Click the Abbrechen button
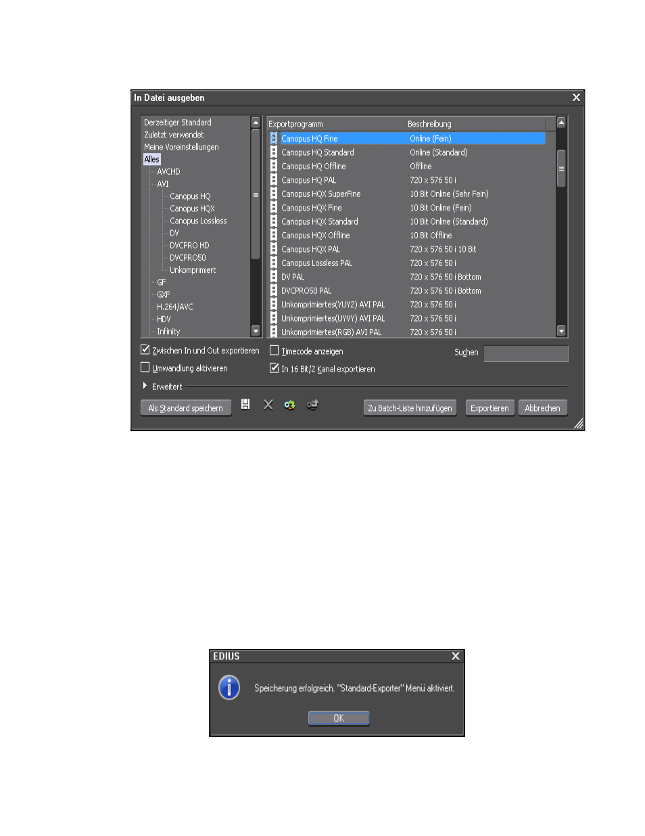 [x=543, y=408]
